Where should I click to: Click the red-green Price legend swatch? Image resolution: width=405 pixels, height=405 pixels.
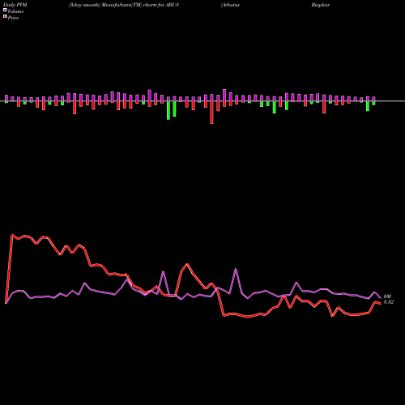[5, 17]
